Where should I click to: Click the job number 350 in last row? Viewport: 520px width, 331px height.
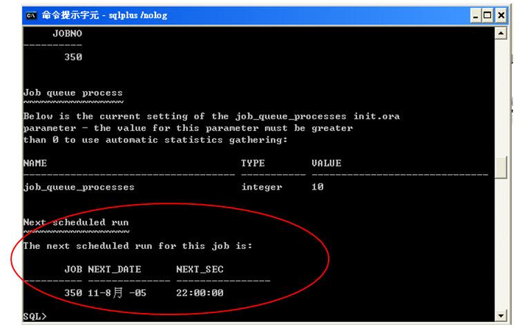click(73, 293)
